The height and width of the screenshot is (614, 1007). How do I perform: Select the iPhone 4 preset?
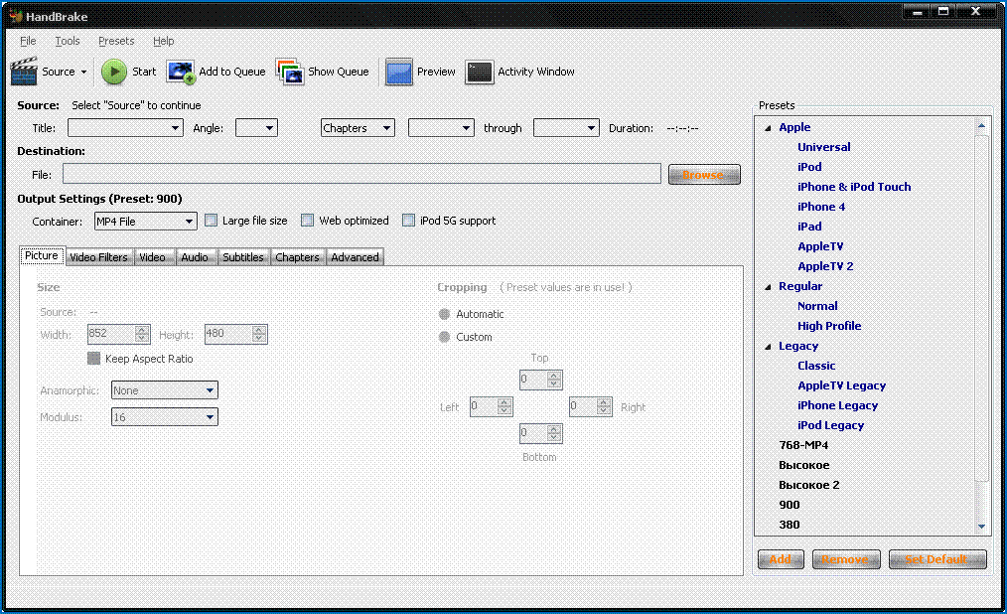point(821,207)
